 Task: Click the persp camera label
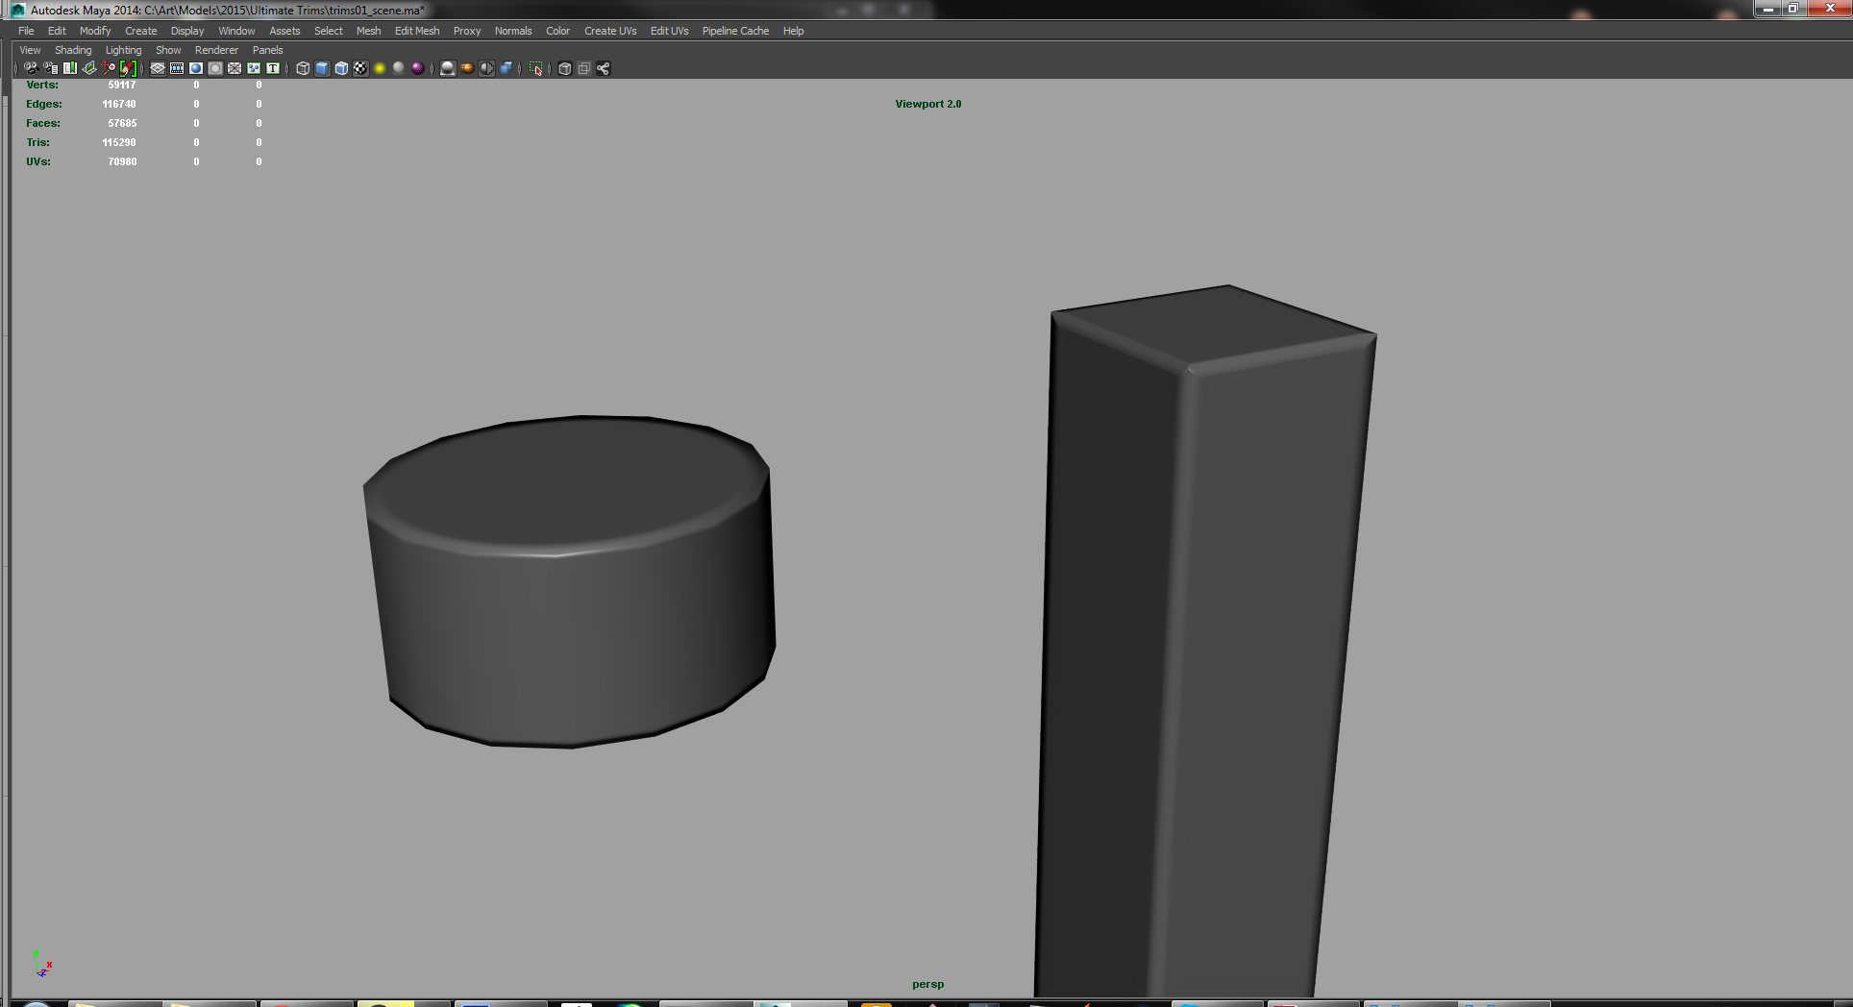coord(928,984)
